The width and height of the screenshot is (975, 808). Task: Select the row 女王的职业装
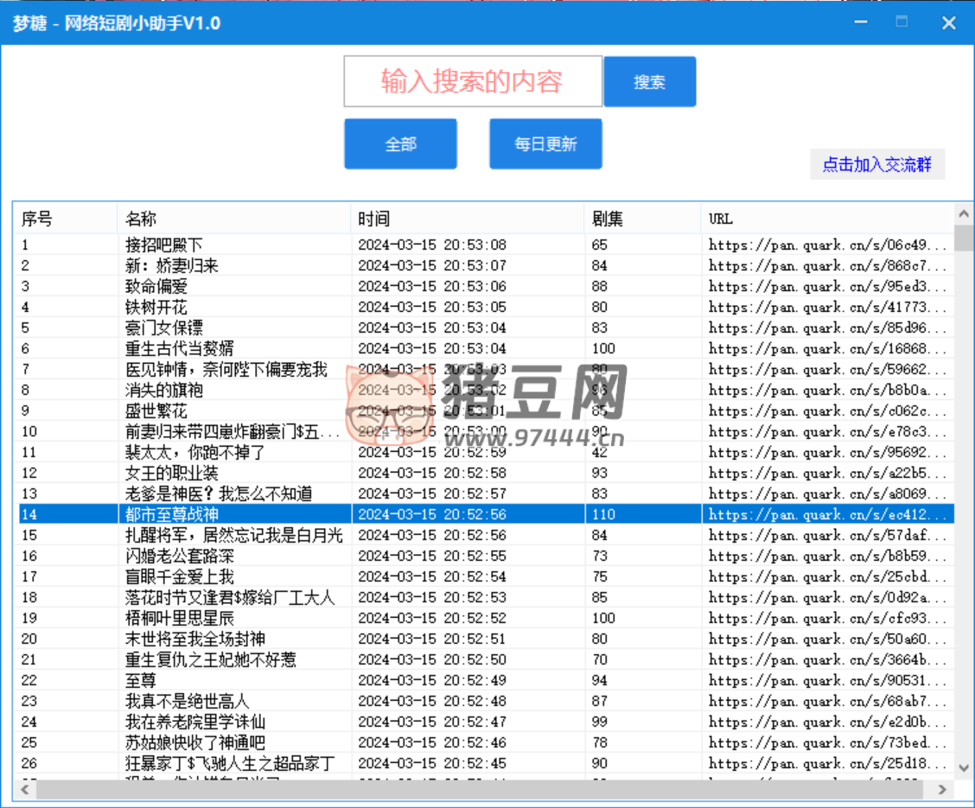171,473
